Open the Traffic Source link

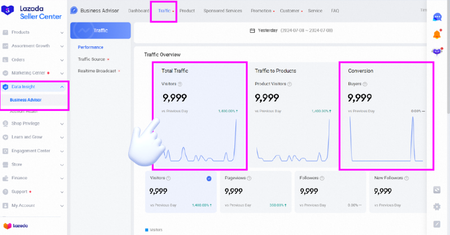coord(91,59)
